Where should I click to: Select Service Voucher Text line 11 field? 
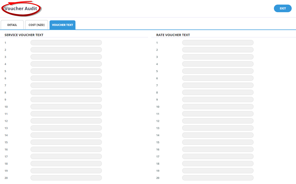(66, 114)
